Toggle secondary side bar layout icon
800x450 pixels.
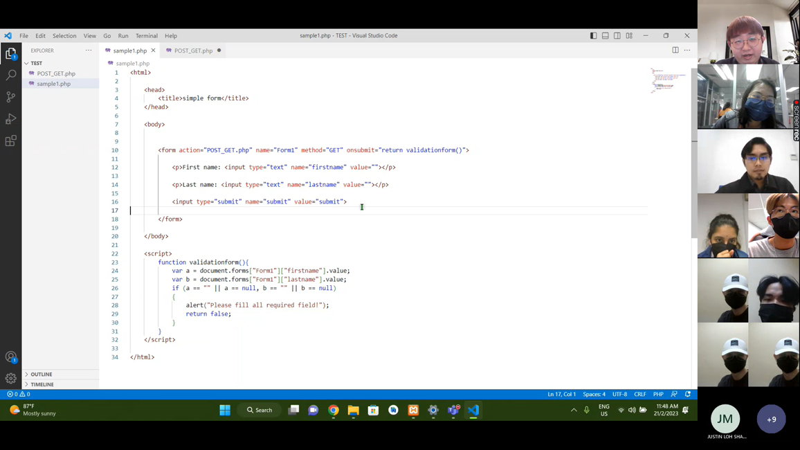click(x=617, y=36)
